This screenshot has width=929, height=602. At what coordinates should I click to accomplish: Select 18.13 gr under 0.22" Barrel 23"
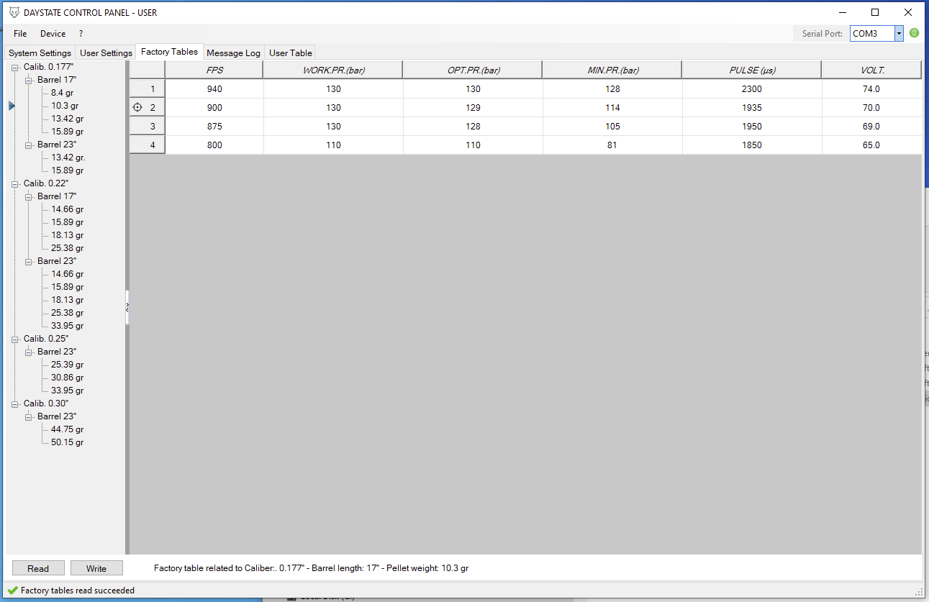67,300
